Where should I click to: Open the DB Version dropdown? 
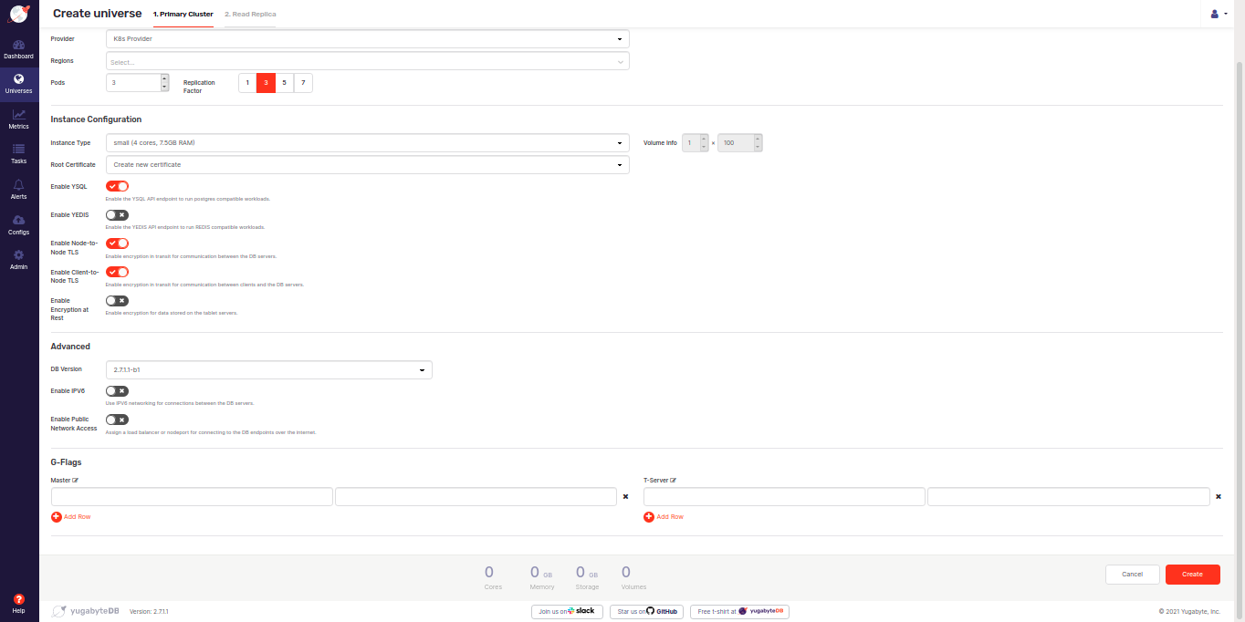point(268,370)
